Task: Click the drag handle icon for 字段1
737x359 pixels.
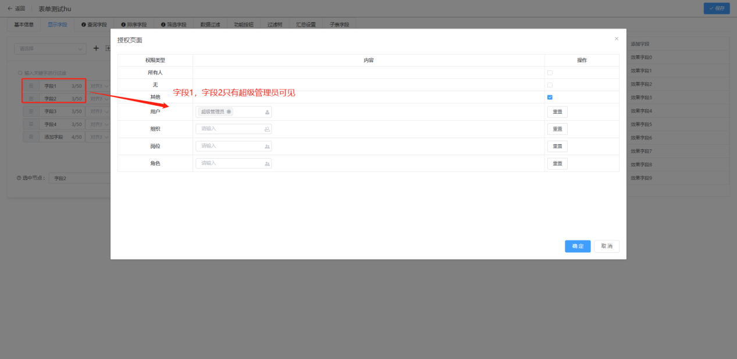Action: coord(31,86)
